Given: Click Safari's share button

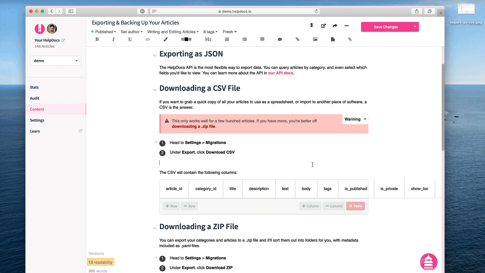Looking at the screenshot, I should point(417,11).
